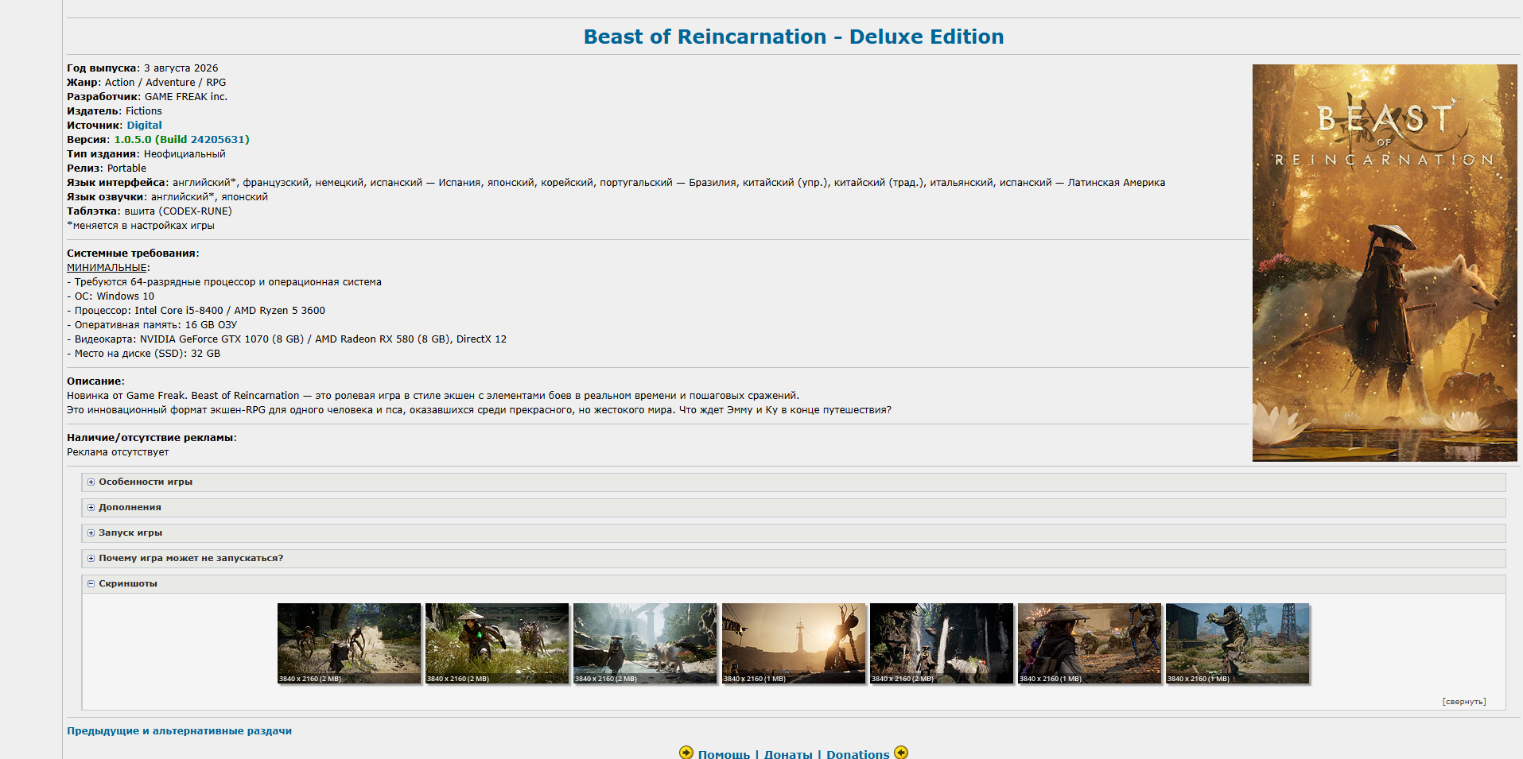Image resolution: width=1523 pixels, height=759 pixels.
Task: Click the disk space line '32 GB'
Action: 143,354
